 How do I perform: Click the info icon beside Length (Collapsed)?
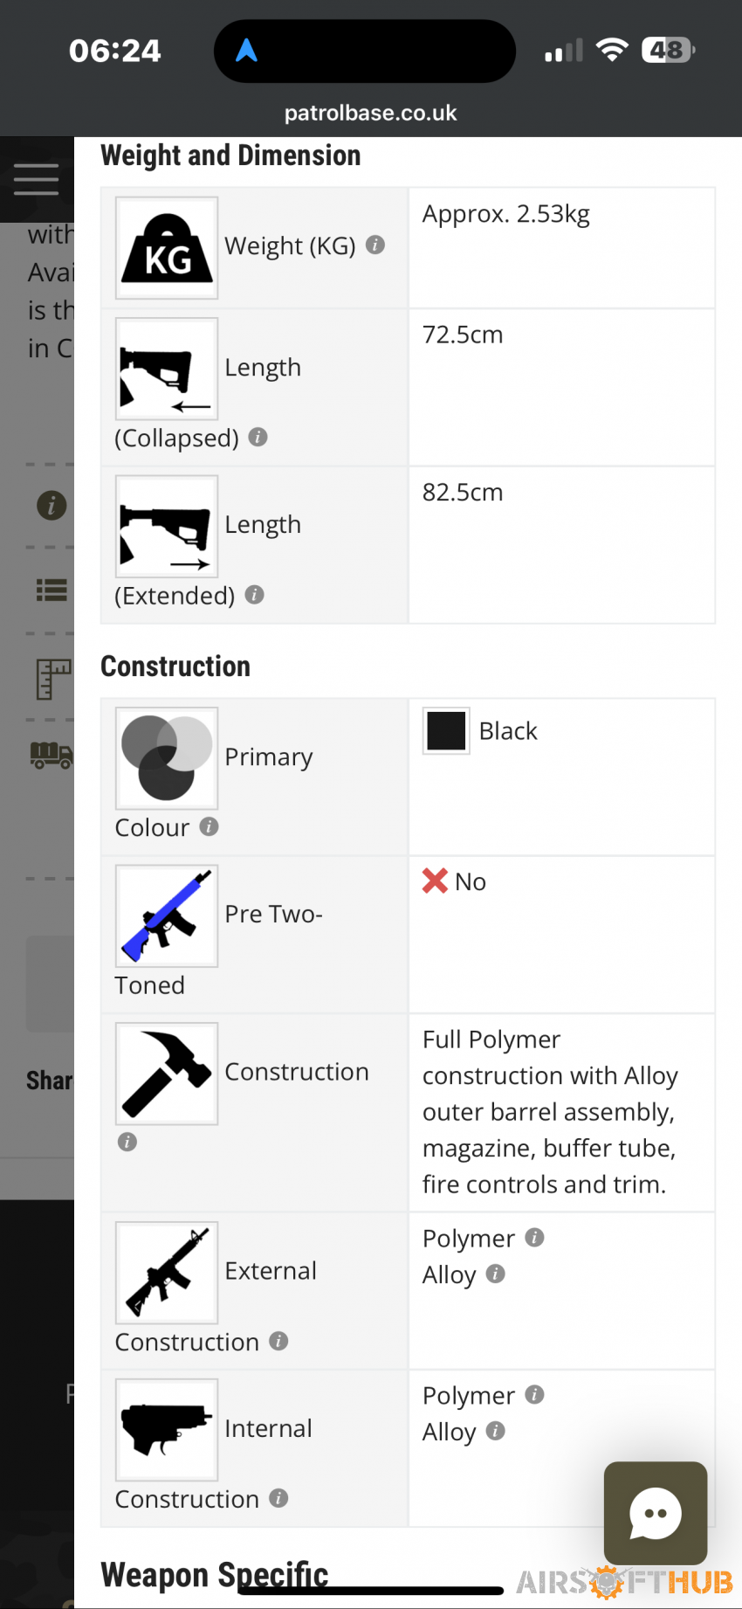(258, 437)
